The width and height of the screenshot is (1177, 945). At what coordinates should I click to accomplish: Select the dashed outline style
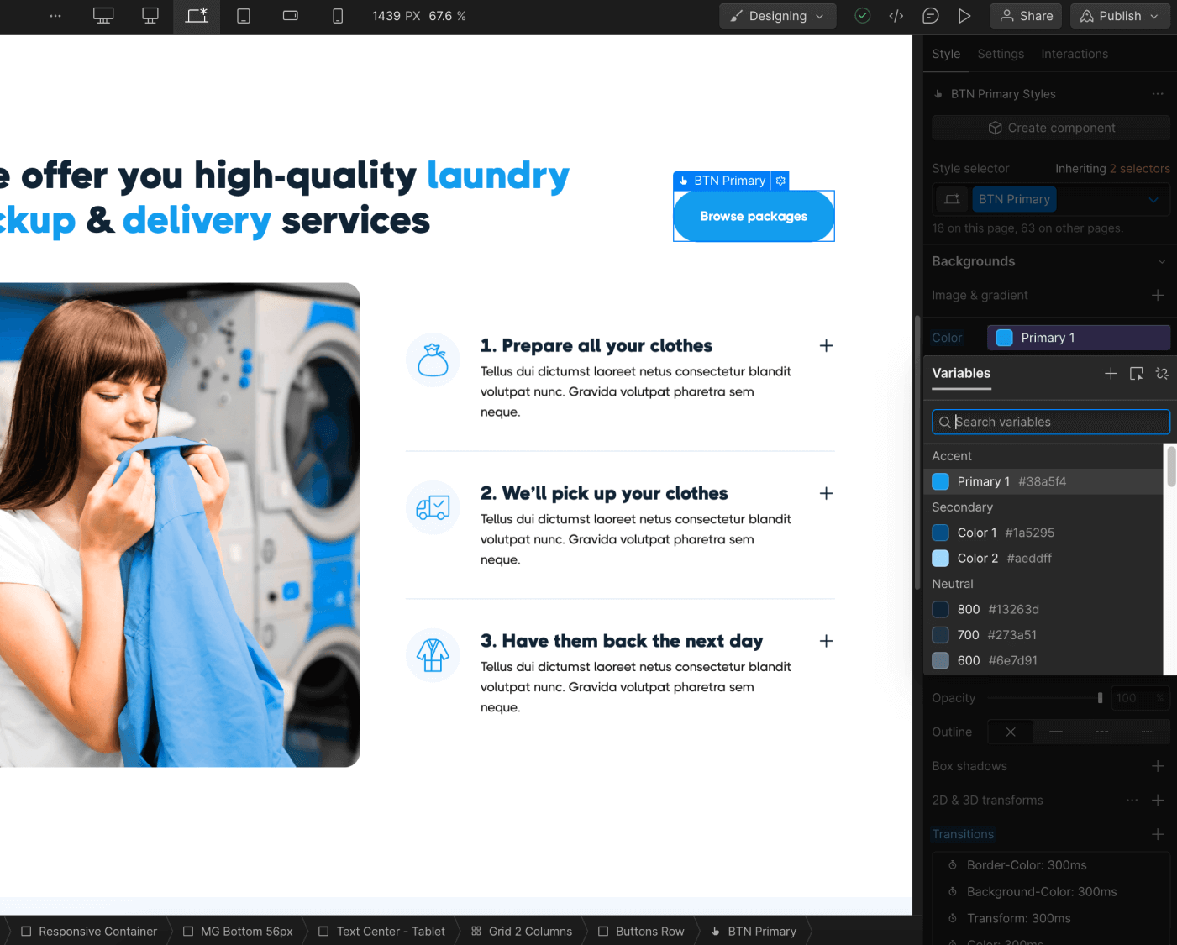(x=1101, y=732)
